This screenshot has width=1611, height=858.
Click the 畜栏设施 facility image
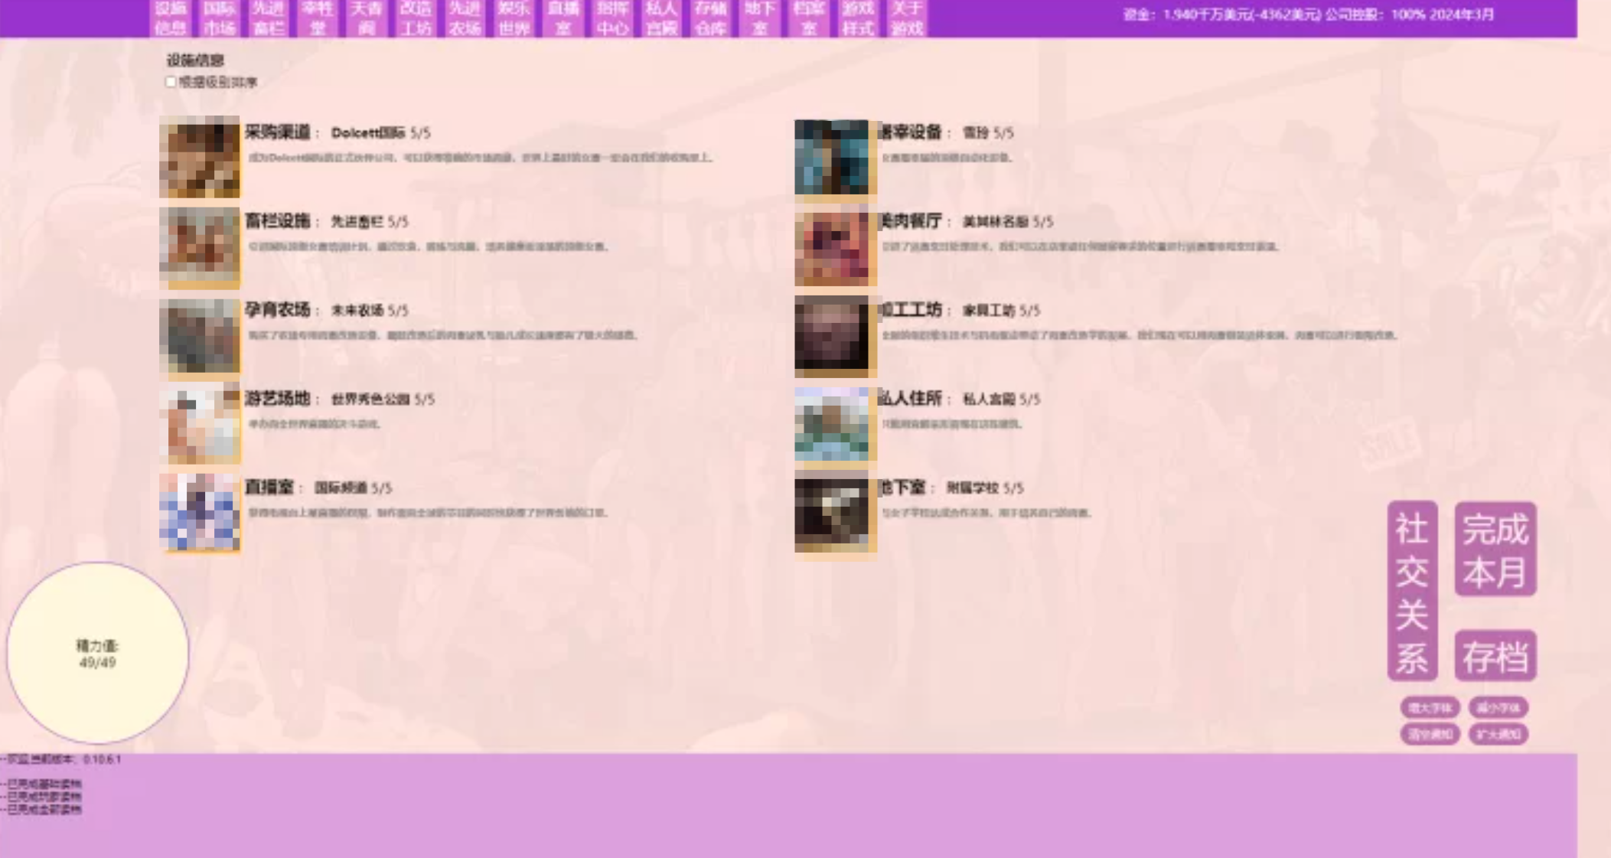click(x=199, y=246)
